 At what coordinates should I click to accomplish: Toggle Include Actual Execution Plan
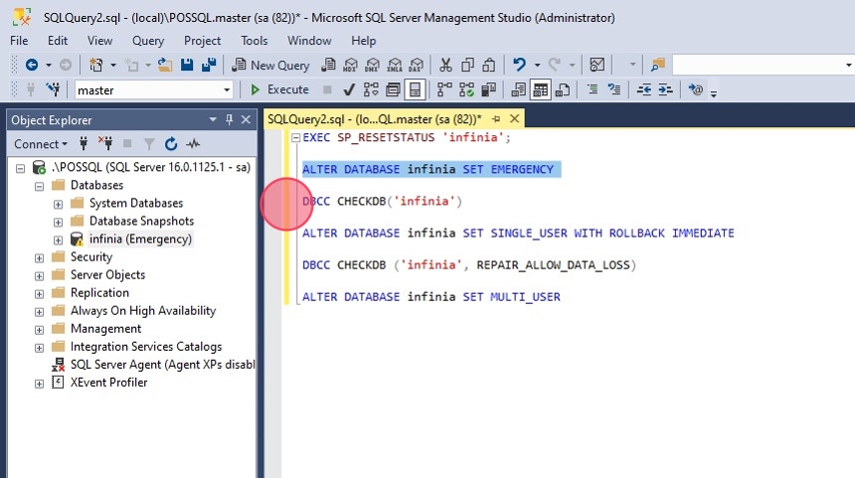point(444,89)
